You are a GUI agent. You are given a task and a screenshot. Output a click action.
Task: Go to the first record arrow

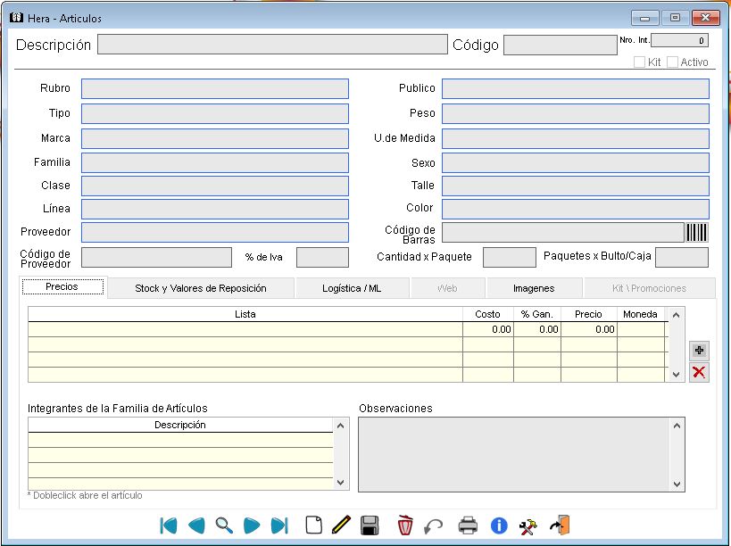(x=168, y=525)
